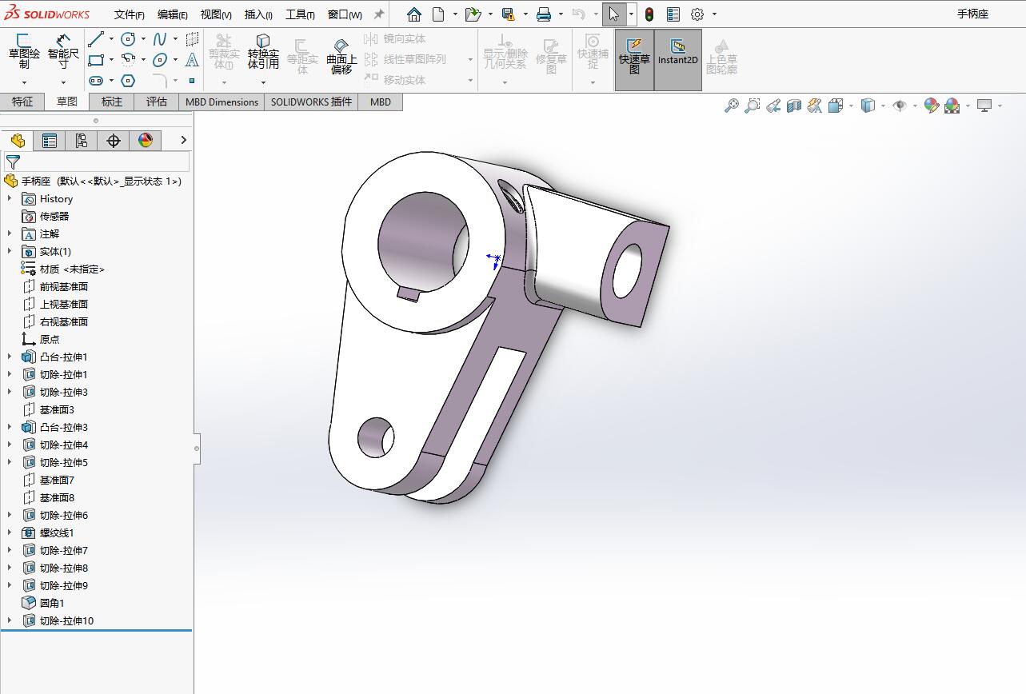1026x694 pixels.
Task: Open the 插入(I) menu
Action: tap(258, 14)
